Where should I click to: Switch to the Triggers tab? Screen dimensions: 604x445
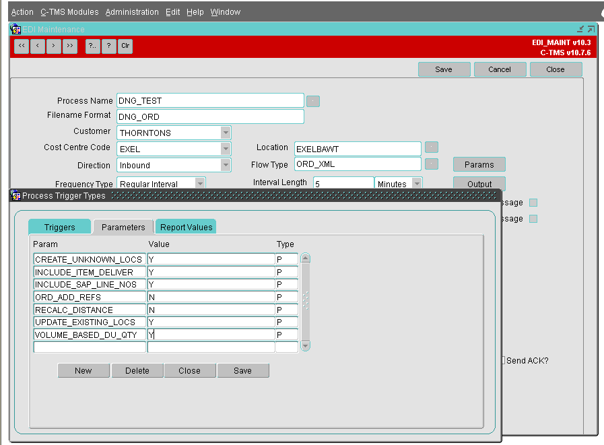60,227
